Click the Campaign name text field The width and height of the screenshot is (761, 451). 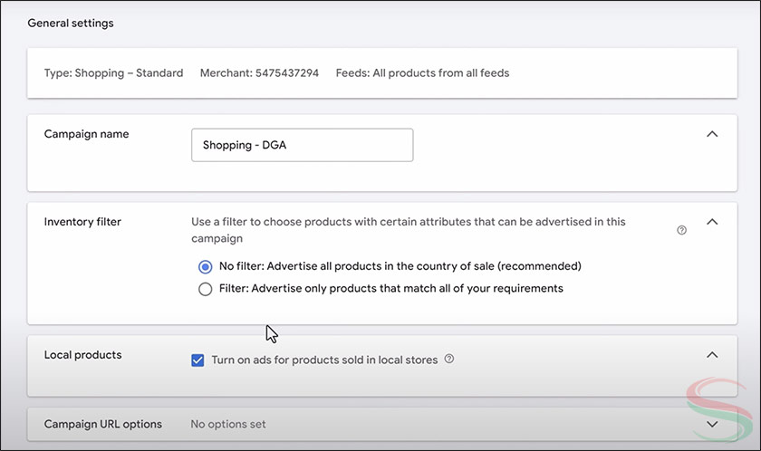click(x=302, y=145)
